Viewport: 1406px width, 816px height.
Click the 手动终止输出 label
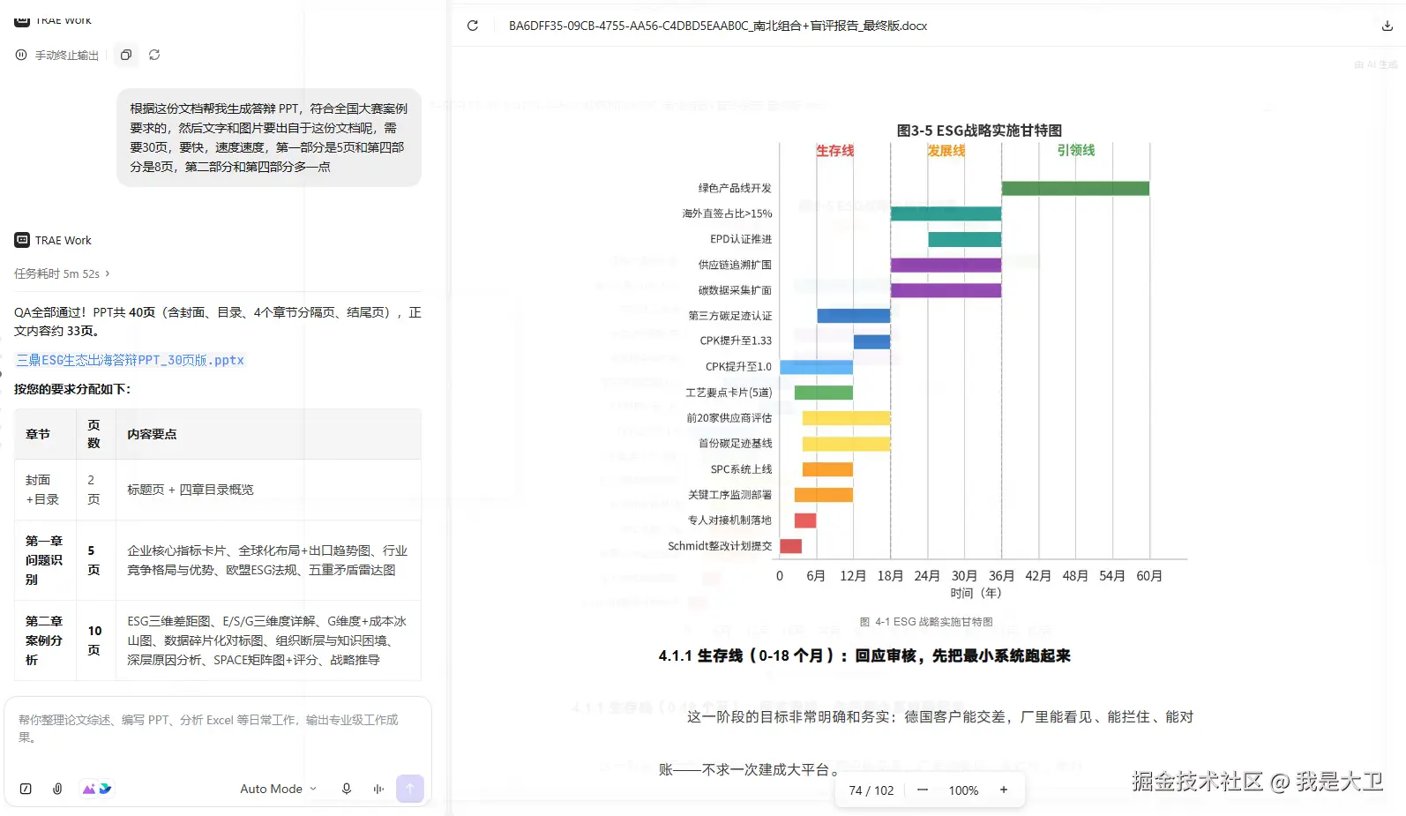click(x=67, y=56)
